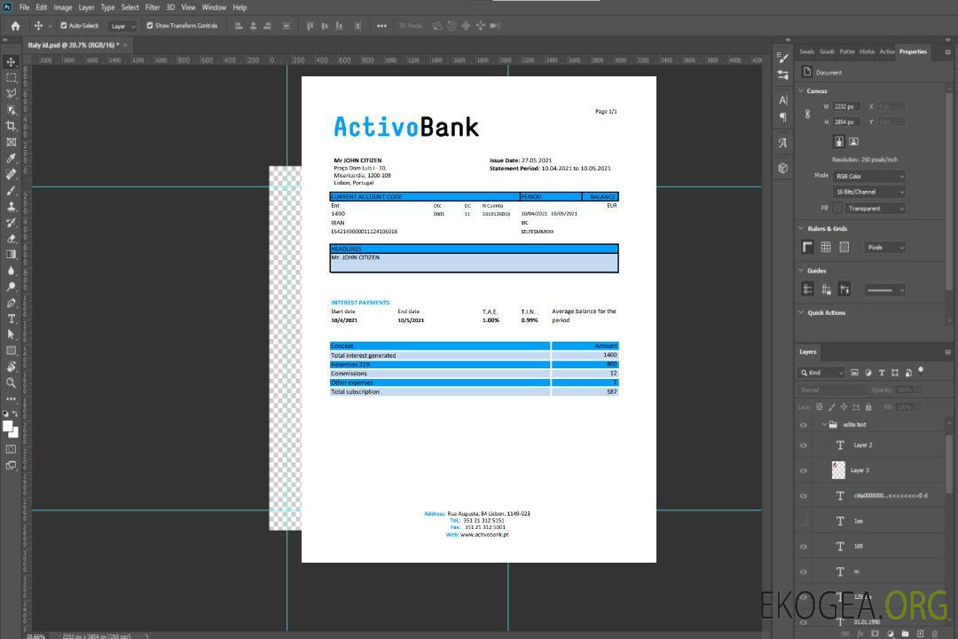Select the Horizontal Type tool
This screenshot has height=639, width=958.
tap(11, 319)
